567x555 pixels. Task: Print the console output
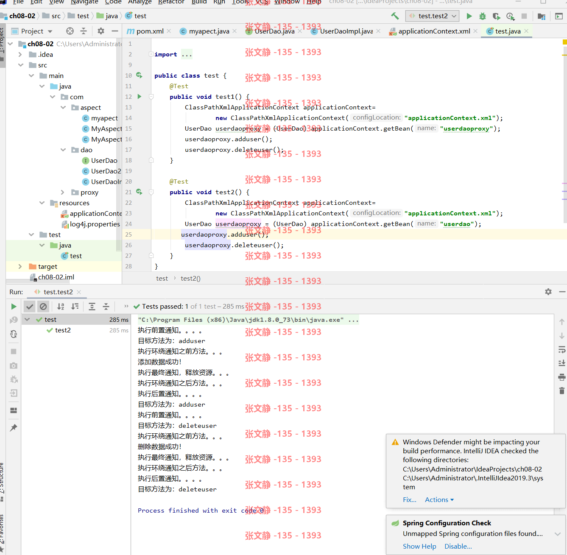point(561,377)
